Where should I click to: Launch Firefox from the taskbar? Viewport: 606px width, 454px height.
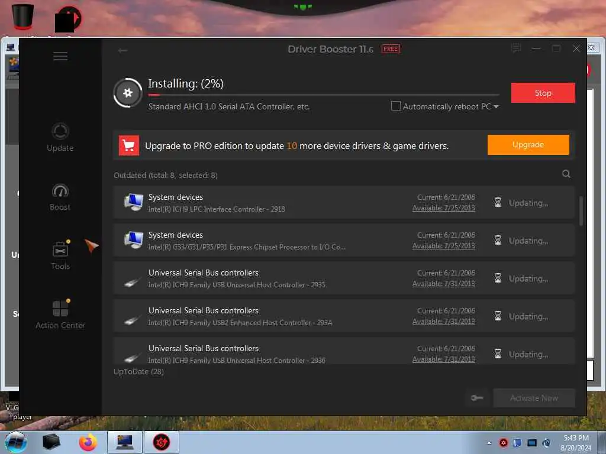[88, 442]
